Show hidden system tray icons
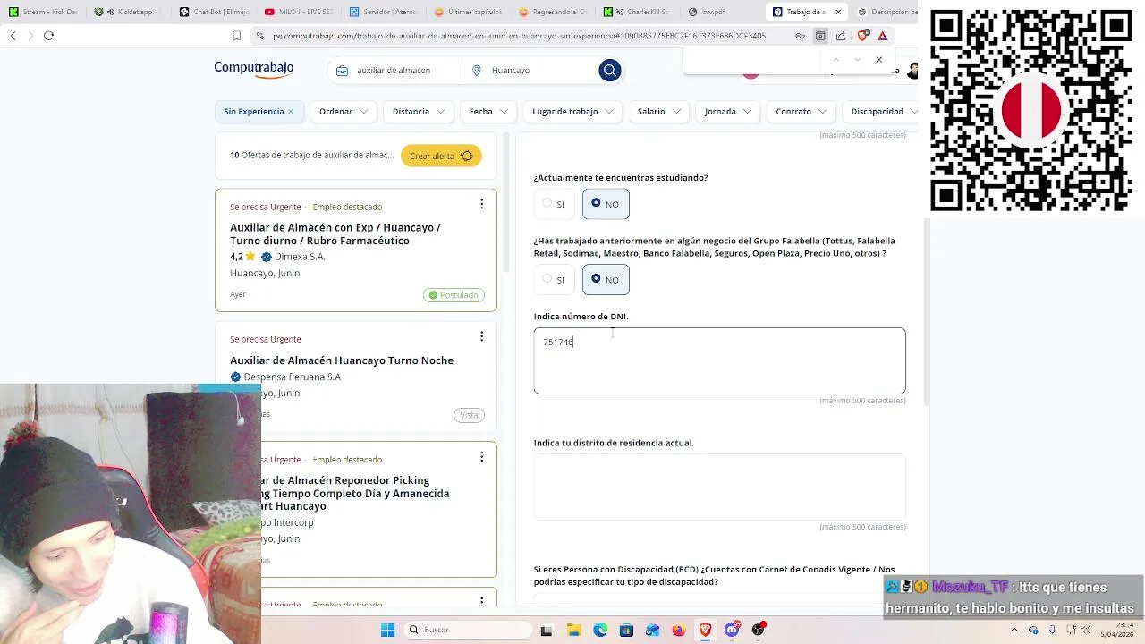Screen dimensions: 1145x644 click(1014, 630)
